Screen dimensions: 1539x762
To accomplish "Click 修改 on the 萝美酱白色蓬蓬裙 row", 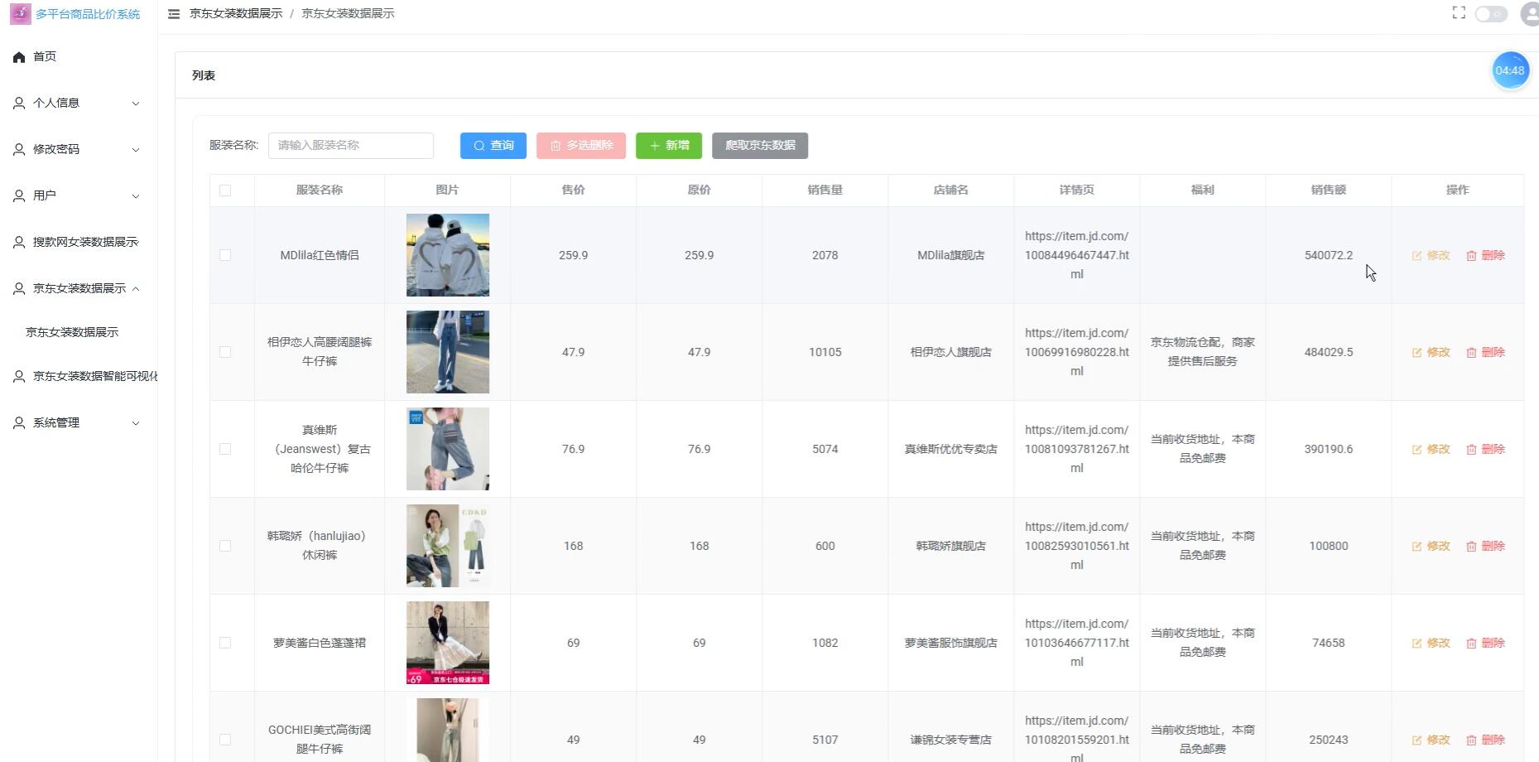I will point(1431,642).
